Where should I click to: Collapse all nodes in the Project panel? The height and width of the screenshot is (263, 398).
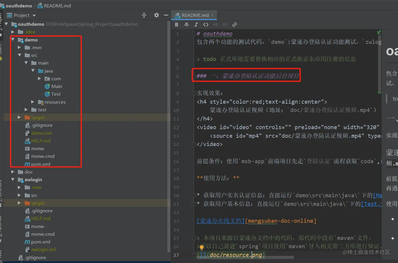144,15
